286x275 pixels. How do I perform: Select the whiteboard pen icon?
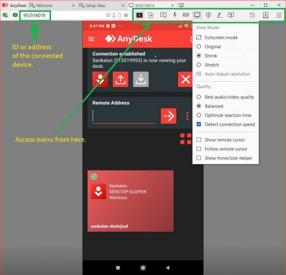click(220, 15)
